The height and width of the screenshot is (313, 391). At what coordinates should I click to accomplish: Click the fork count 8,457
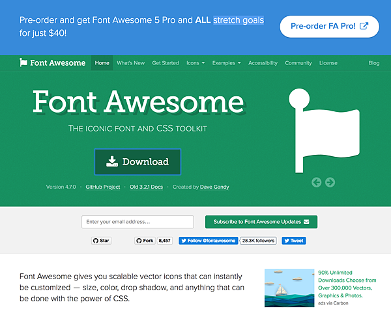coord(165,241)
